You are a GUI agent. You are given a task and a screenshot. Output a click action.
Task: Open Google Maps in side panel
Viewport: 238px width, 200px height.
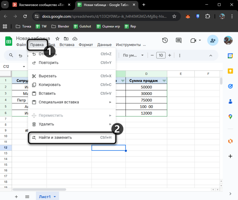pos(230,117)
